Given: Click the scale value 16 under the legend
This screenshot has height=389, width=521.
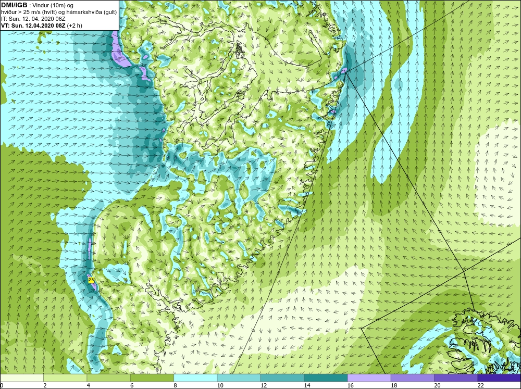Looking at the screenshot, I should coord(350,385).
